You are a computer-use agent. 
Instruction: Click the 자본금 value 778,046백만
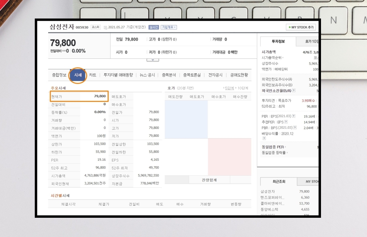(x=150, y=183)
